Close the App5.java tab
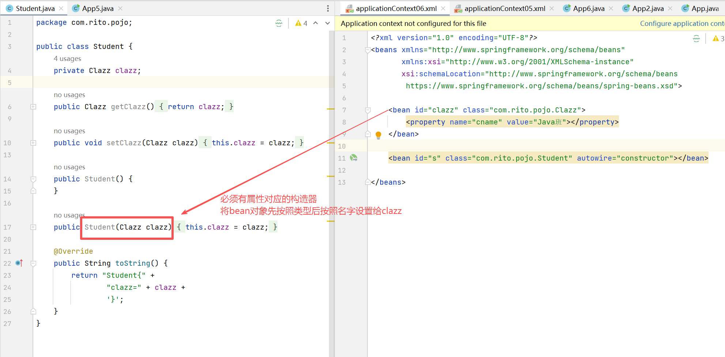This screenshot has height=357, width=725. click(x=120, y=8)
